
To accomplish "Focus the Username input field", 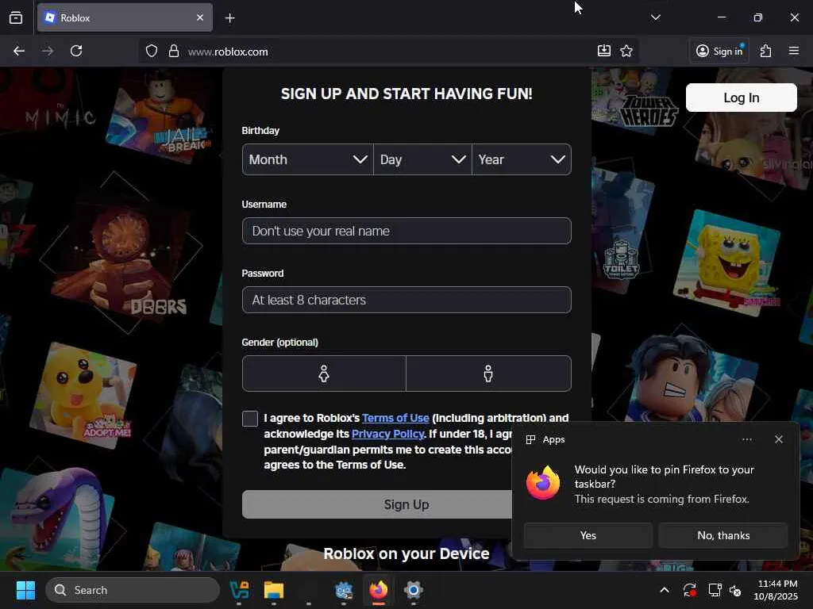I will [x=406, y=231].
